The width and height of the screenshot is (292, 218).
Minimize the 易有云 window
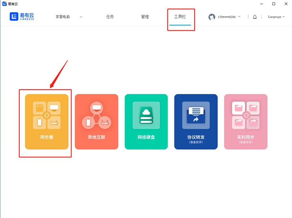[262, 4]
